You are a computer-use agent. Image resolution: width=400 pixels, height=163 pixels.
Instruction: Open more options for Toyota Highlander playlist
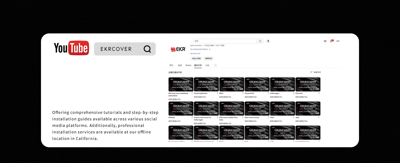pyautogui.click(x=217, y=93)
